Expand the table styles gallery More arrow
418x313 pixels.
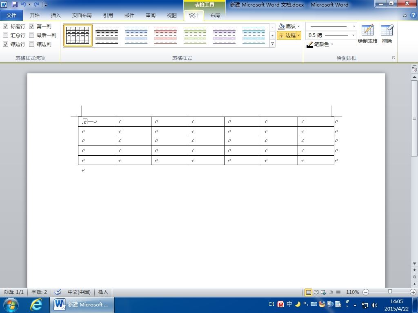(x=272, y=44)
